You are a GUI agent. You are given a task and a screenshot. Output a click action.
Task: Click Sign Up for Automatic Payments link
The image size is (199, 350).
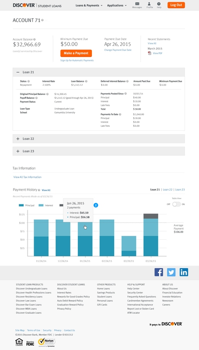[77, 60]
